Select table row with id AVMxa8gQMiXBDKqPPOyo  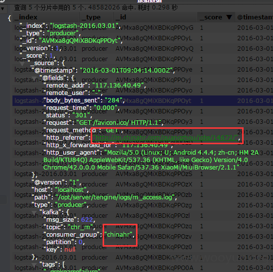tap(142, 91)
